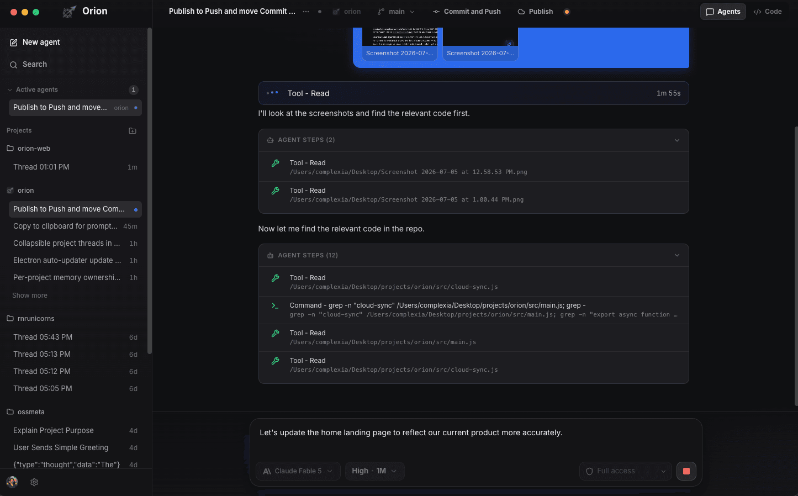Click wrench icon of 1.00.44 screenshot Read step

click(275, 191)
